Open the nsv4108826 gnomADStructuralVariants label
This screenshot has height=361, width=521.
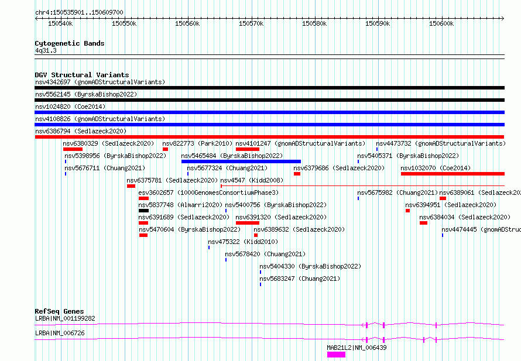click(x=100, y=119)
